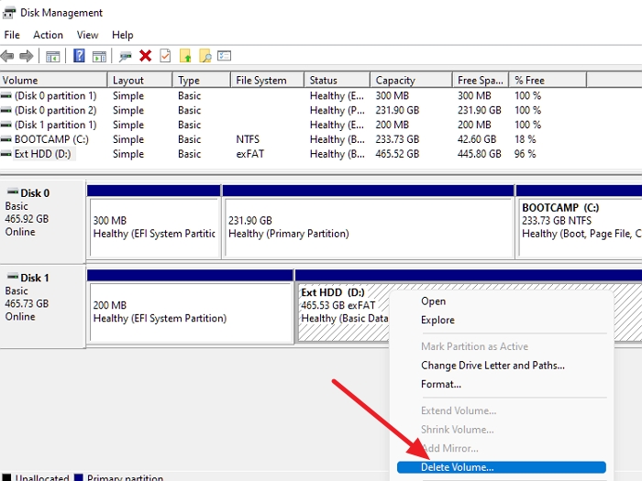Click the folder with green arrow icon
This screenshot has width=642, height=481.
(x=185, y=56)
